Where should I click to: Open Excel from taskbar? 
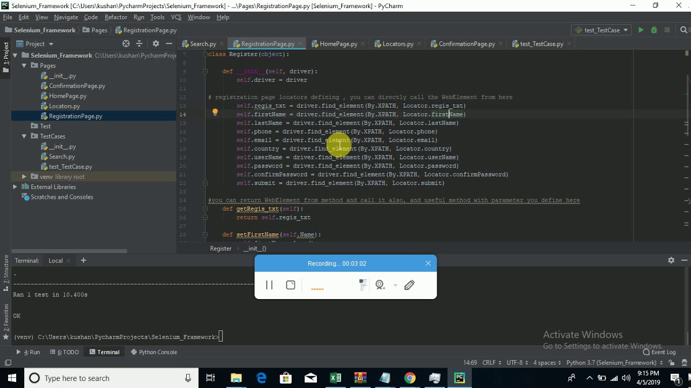click(335, 378)
